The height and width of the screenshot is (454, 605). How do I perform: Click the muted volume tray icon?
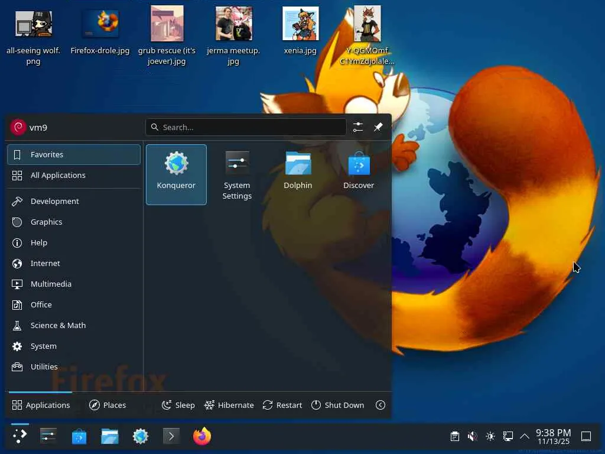tap(473, 436)
